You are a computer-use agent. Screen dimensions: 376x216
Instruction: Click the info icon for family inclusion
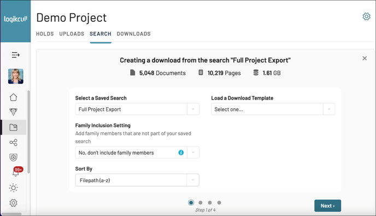coord(181,153)
